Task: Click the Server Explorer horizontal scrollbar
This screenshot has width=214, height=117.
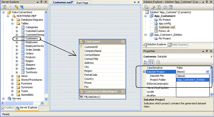Action: [22, 103]
